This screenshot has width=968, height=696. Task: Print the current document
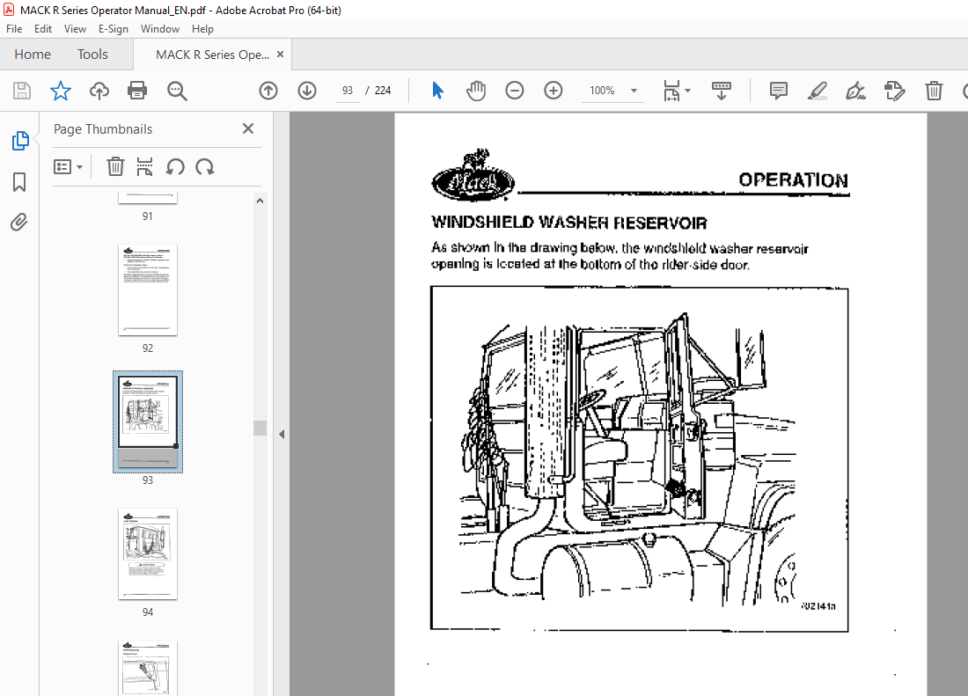point(138,91)
